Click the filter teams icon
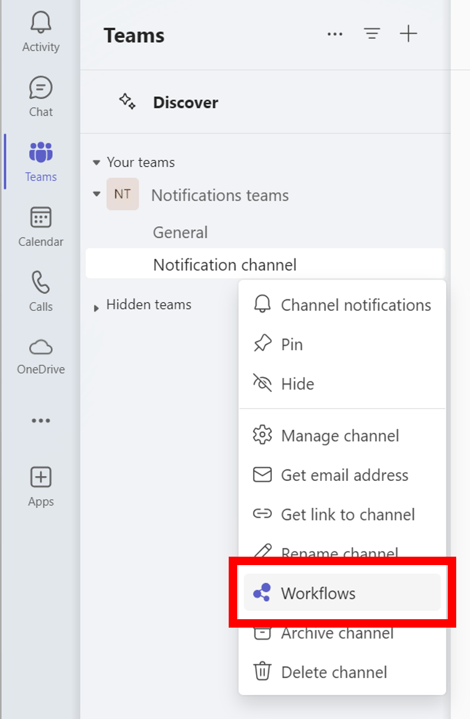This screenshot has width=470, height=719. [372, 34]
